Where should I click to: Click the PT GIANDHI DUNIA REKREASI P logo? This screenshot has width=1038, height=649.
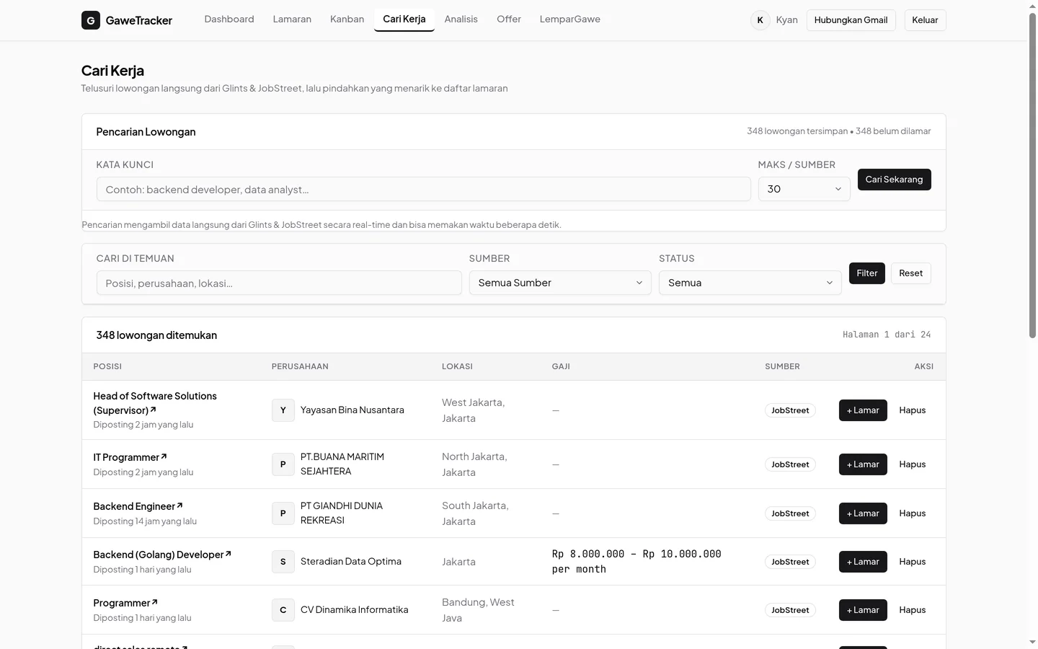(283, 513)
